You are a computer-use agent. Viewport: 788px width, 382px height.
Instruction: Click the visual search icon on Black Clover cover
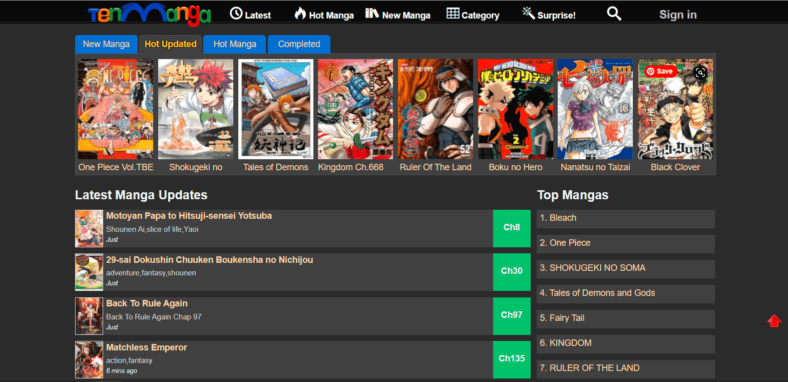pyautogui.click(x=700, y=72)
